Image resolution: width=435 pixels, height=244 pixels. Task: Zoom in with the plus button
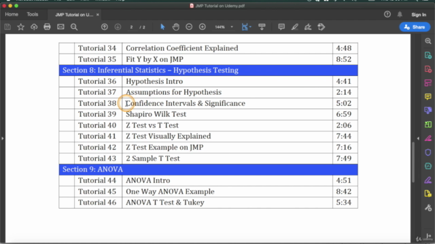pos(203,27)
